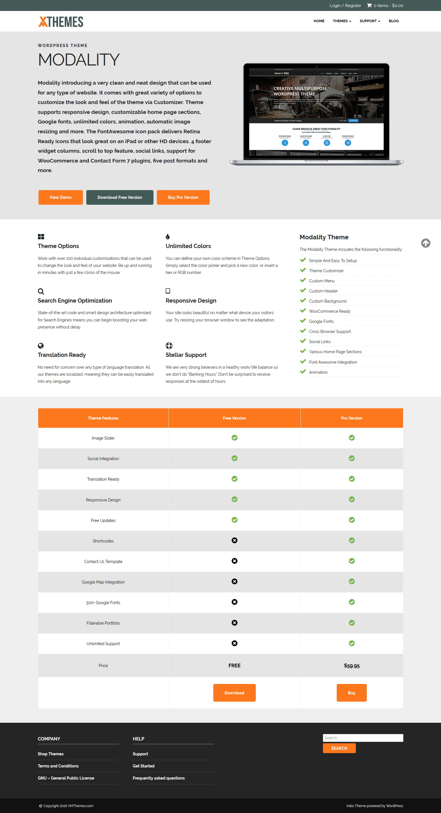441x813 pixels.
Task: Click Free Version check for Free Updates
Action: tap(234, 520)
